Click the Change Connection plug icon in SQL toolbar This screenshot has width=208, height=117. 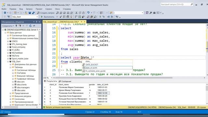(x=8, y=17)
